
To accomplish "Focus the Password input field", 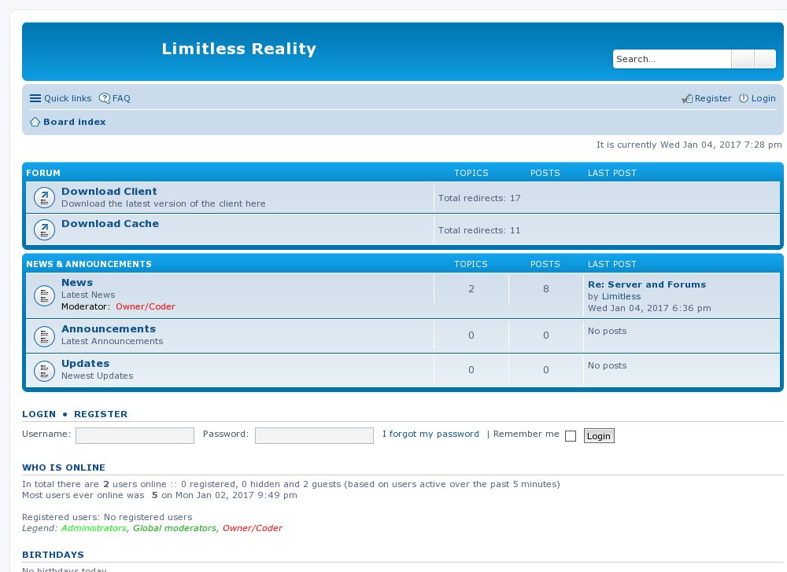I will click(x=314, y=435).
